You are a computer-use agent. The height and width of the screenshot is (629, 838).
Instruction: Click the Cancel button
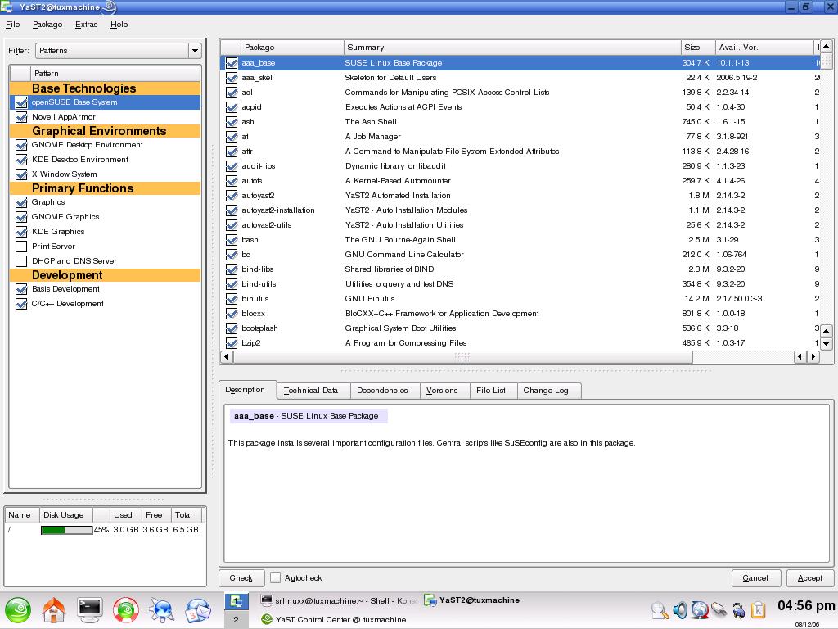pyautogui.click(x=755, y=577)
